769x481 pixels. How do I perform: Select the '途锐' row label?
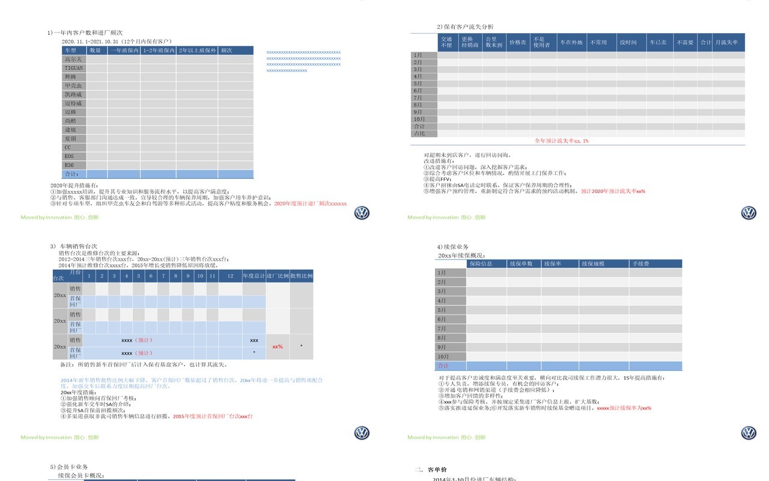(x=75, y=130)
